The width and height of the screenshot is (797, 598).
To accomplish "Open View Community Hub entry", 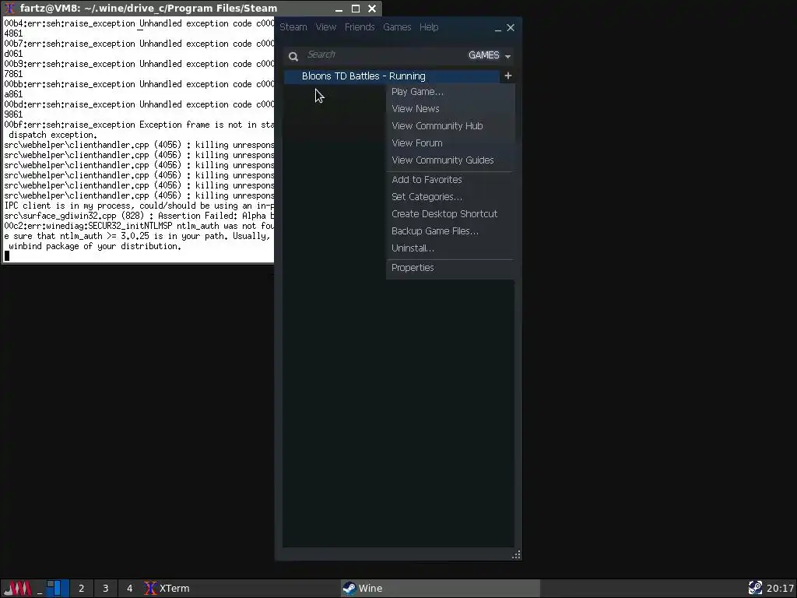I will (x=451, y=126).
